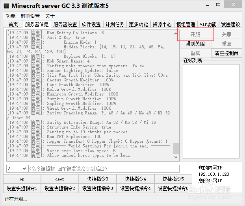The image size is (245, 206).
Task: Open the 关于 menu
Action: coord(50,16)
